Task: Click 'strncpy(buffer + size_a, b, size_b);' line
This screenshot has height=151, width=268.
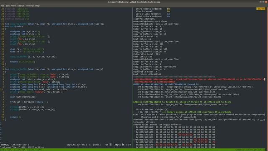Action: click(x=33, y=109)
